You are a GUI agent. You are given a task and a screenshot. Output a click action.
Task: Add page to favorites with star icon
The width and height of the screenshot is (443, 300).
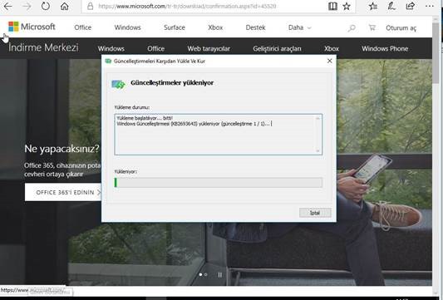tap(347, 6)
